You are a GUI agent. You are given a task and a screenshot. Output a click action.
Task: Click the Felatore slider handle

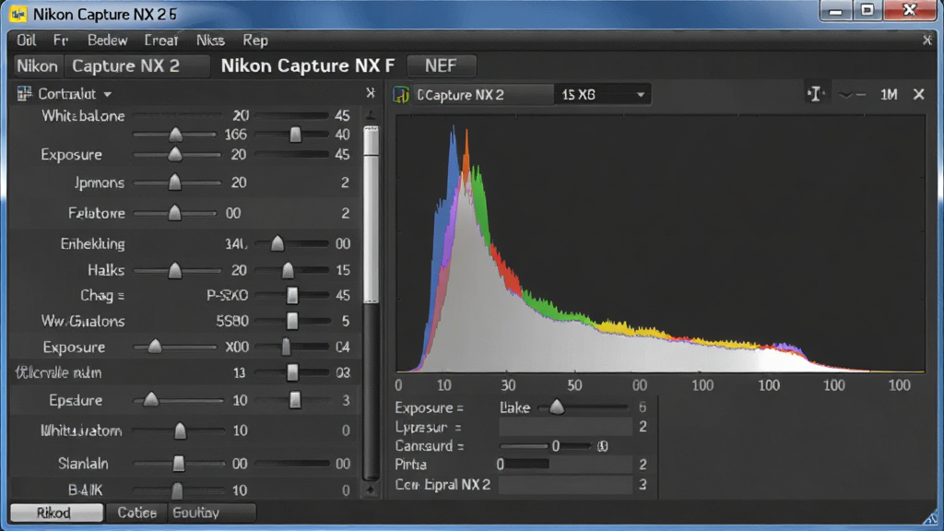click(174, 213)
